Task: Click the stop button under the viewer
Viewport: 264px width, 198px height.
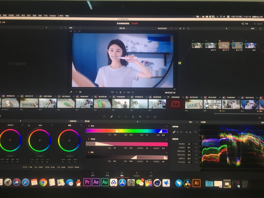Action: point(120,92)
